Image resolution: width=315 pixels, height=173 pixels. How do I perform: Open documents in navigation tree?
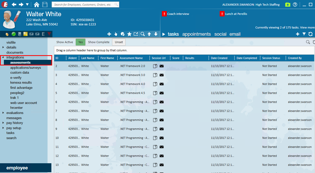click(x=15, y=52)
